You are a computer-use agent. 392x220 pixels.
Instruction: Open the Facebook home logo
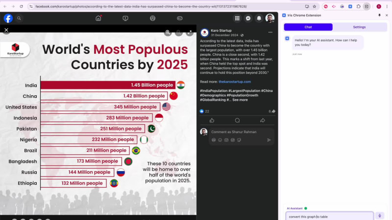point(8,18)
